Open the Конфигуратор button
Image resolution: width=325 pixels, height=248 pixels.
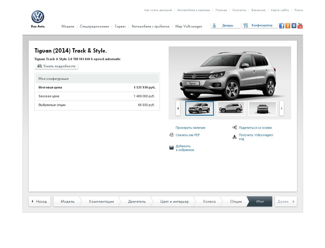[259, 25]
